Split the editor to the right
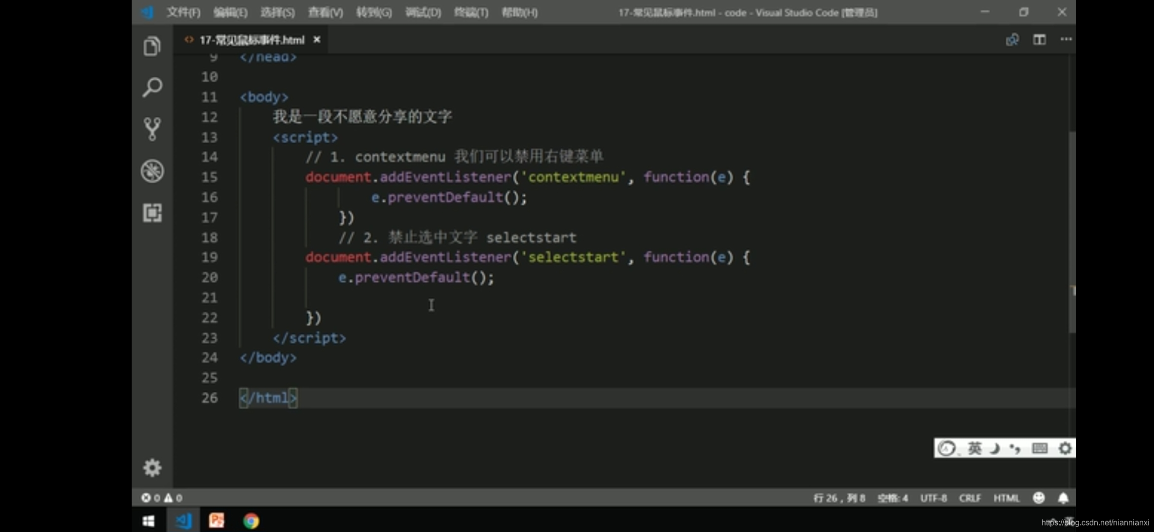 (1039, 39)
